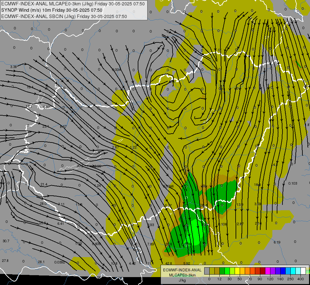The width and height of the screenshot is (310, 285).
Task: Click the map value '3.93'
Action: pos(151,225)
